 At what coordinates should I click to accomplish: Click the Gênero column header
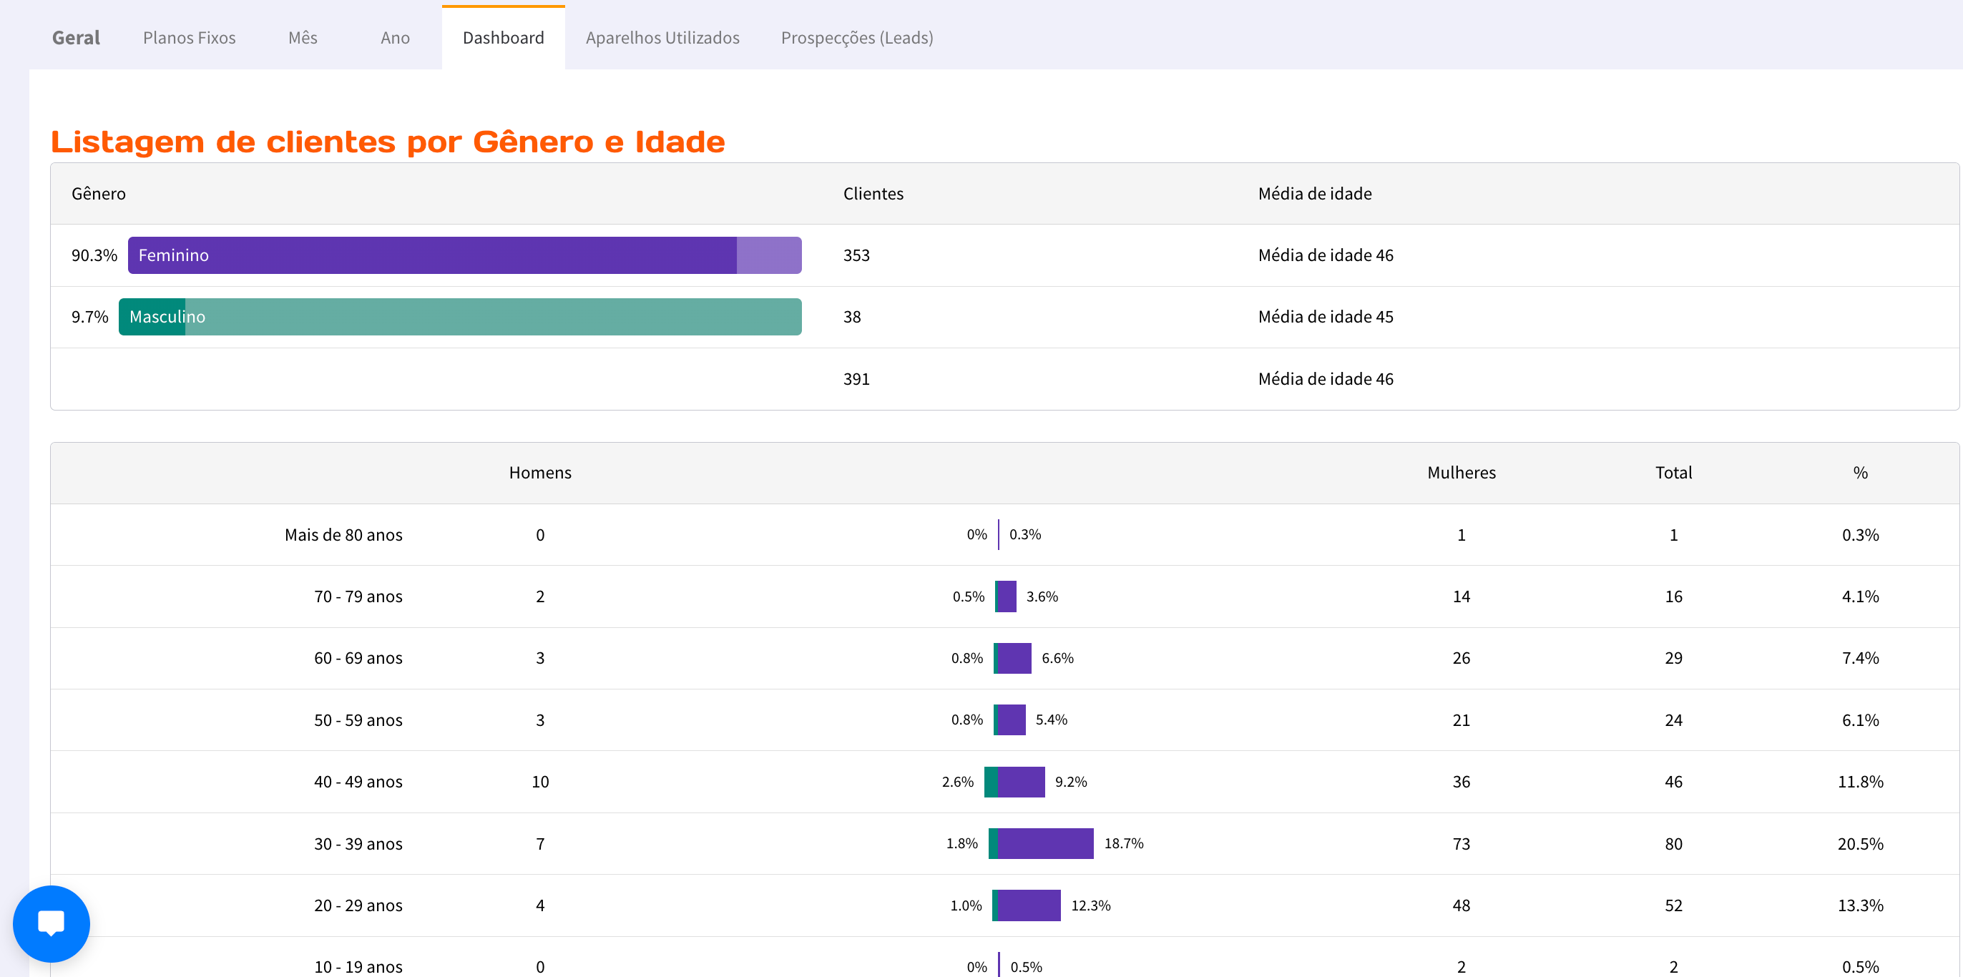pyautogui.click(x=98, y=194)
